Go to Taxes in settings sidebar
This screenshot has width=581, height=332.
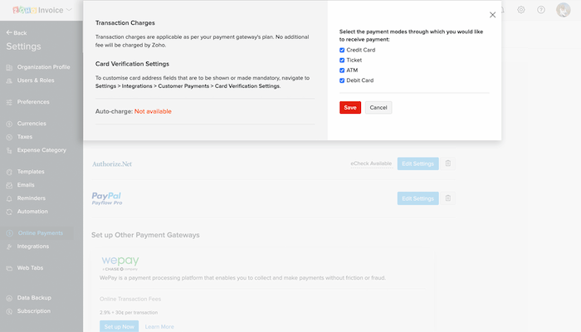coord(25,137)
